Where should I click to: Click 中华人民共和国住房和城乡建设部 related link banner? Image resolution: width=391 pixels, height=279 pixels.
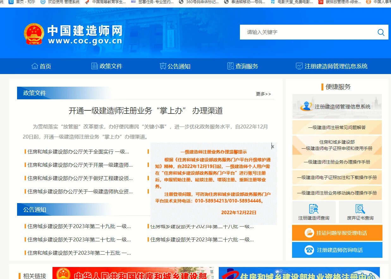coord(133,273)
